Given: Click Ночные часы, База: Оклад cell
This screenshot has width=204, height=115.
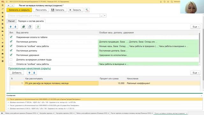Looking at the screenshot, I should point(148,46).
